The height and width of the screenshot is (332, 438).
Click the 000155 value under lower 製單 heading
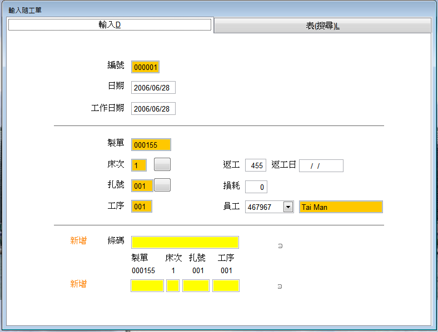[x=143, y=270]
